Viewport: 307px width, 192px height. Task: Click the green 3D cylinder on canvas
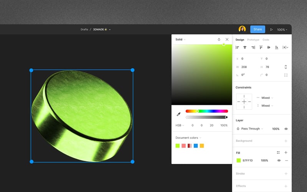pyautogui.click(x=82, y=116)
